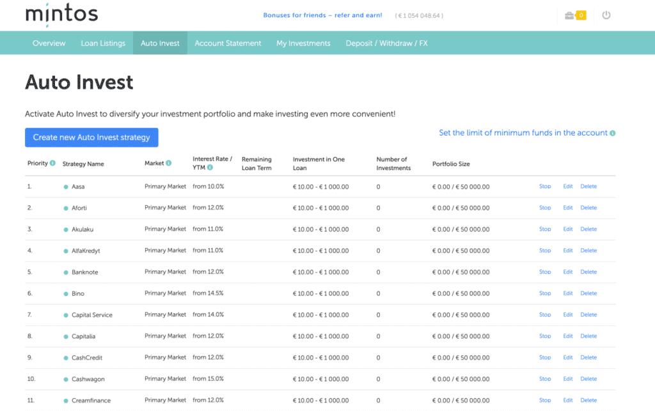Click the Number of Investments header
655x411 pixels.
(x=393, y=164)
